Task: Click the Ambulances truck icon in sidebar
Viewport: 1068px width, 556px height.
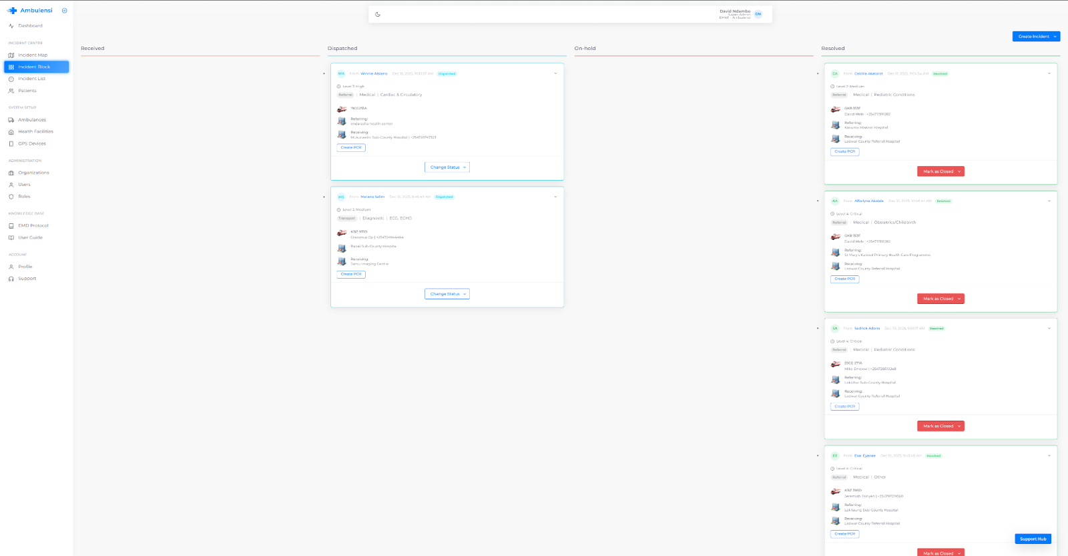Action: (11, 120)
